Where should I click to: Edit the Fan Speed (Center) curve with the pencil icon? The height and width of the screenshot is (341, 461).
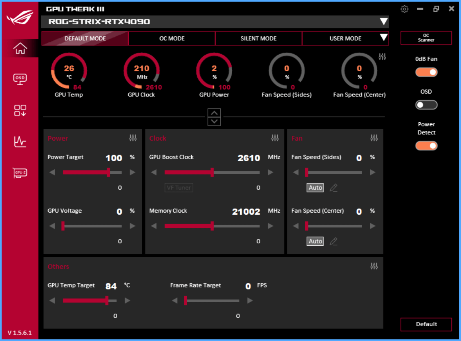tap(333, 241)
